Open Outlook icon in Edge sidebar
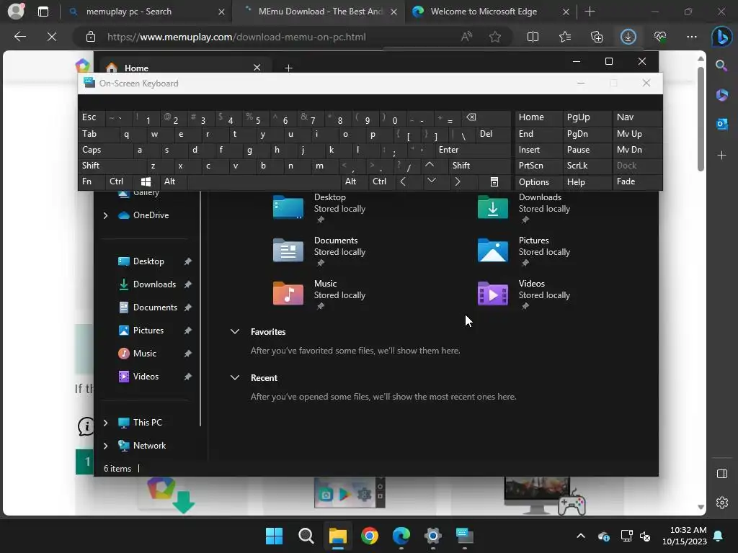Image resolution: width=738 pixels, height=553 pixels. [721, 124]
